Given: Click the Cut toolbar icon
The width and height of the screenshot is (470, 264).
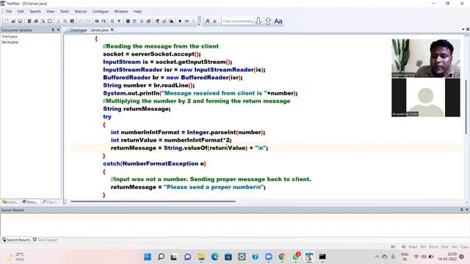Looking at the screenshot, I should pyautogui.click(x=58, y=21).
